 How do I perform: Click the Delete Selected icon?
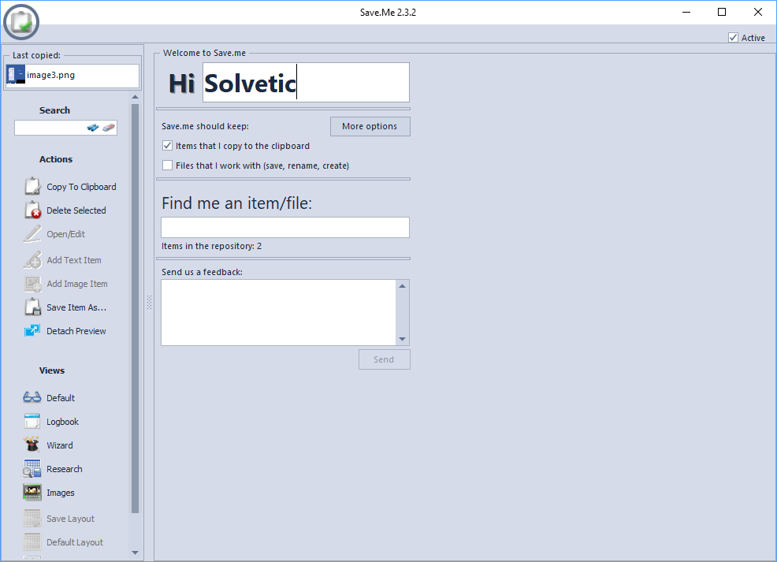33,210
